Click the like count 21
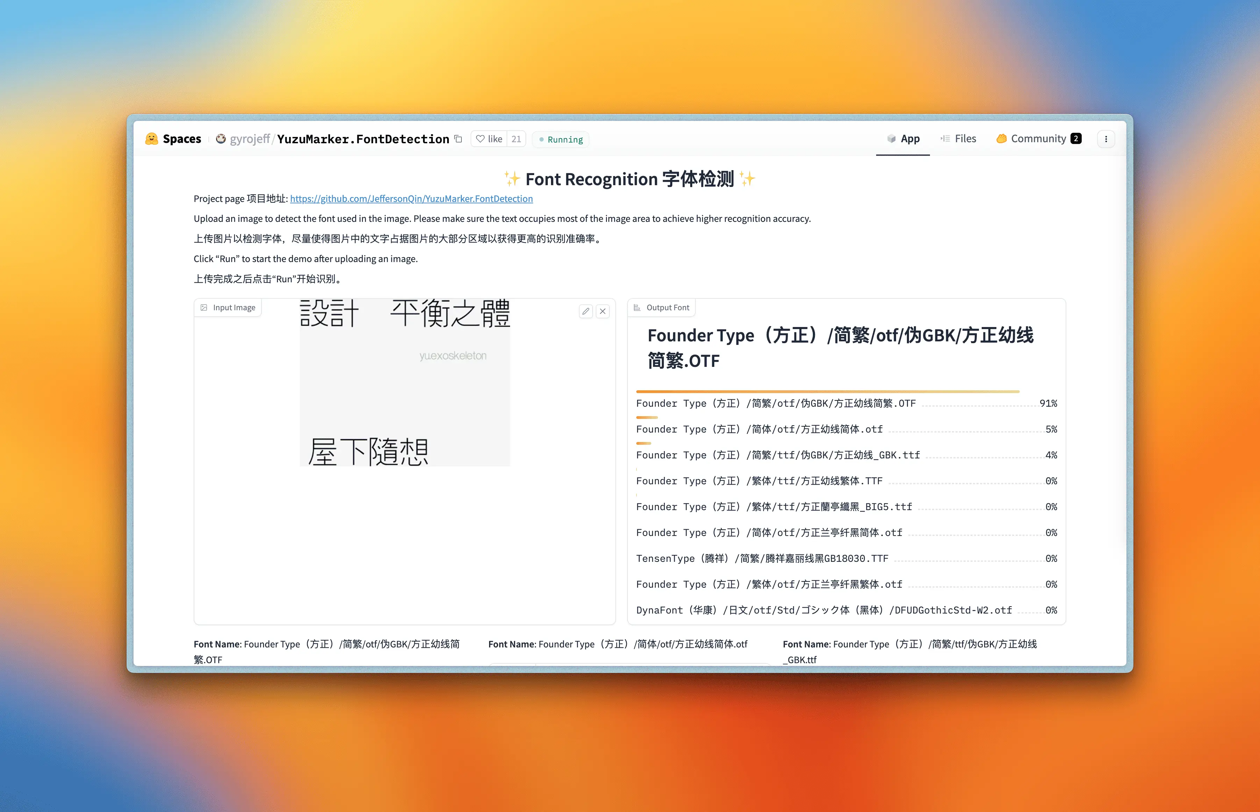1260x812 pixels. pos(516,139)
